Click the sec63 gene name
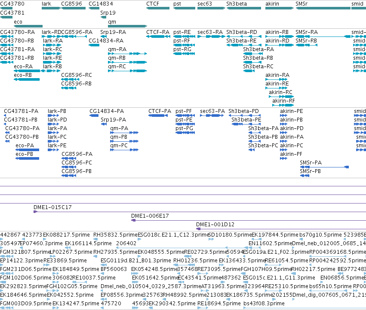Image resolution: width=366 pixels, height=310 pixels. [204, 4]
